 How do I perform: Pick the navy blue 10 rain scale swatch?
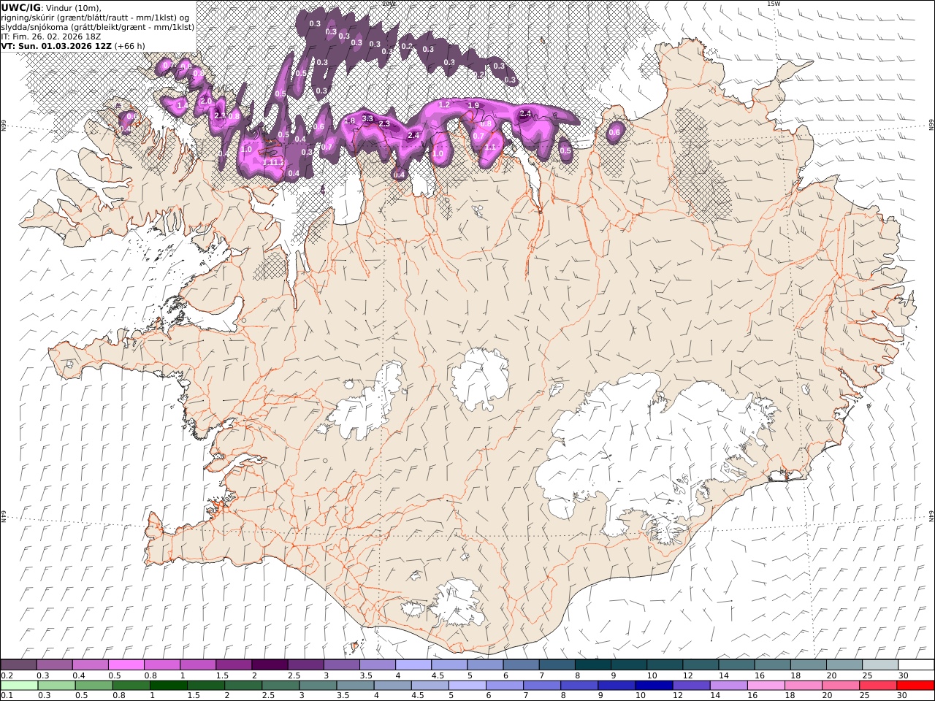tap(653, 686)
